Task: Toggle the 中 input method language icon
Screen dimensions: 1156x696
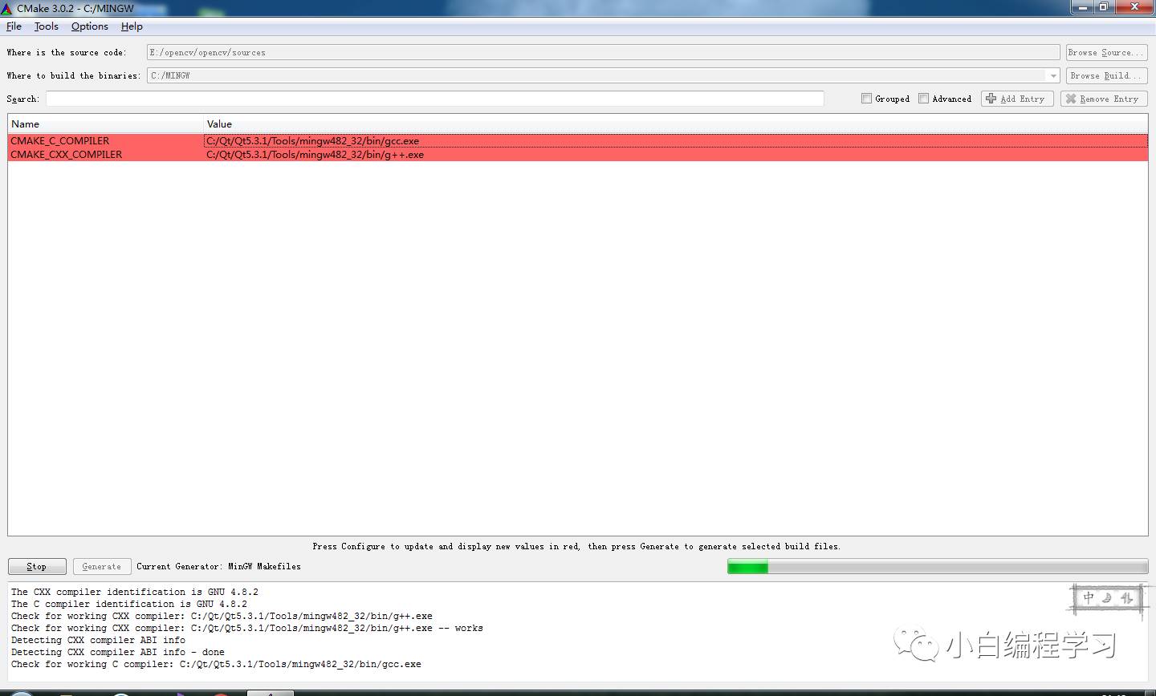Action: tap(1089, 597)
